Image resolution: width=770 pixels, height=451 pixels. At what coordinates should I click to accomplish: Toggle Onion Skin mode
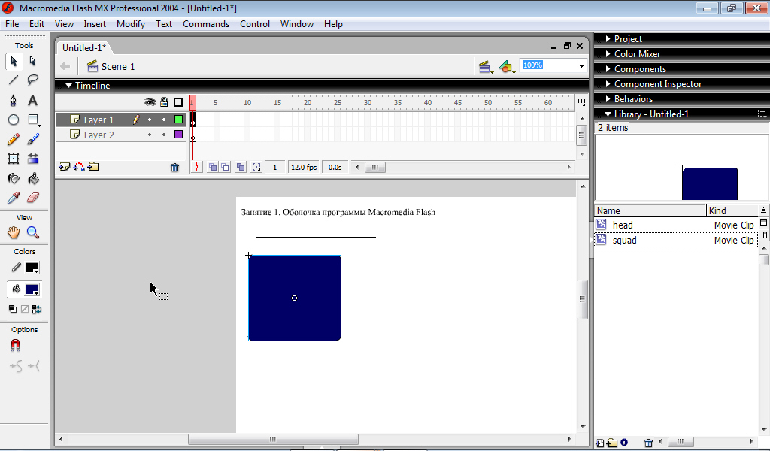coord(213,168)
